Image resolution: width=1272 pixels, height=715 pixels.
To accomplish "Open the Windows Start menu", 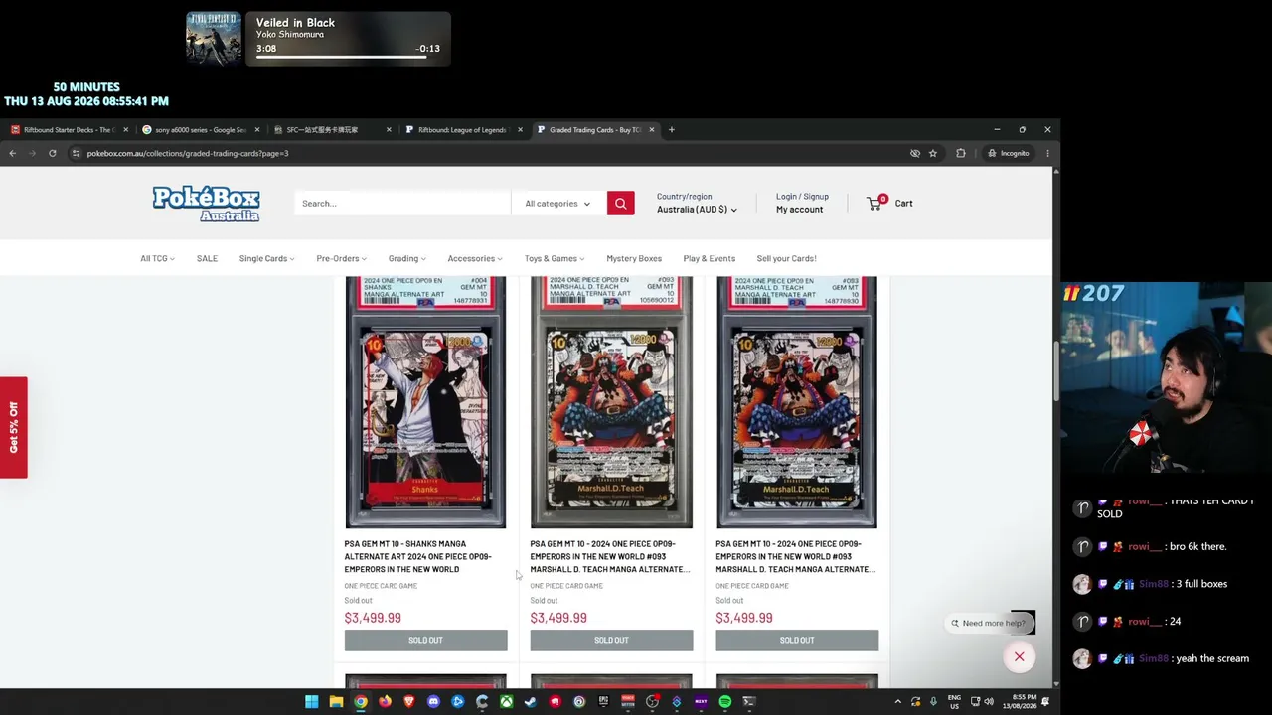I will 311,702.
